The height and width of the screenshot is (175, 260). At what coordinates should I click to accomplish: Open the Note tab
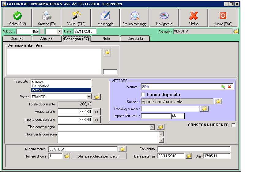106,39
